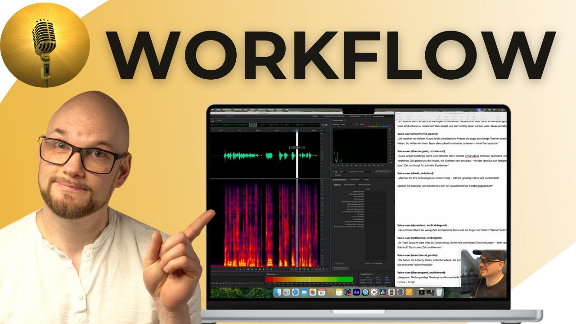The height and width of the screenshot is (324, 576).
Task: Click the Play button in the transport
Action: point(240,269)
